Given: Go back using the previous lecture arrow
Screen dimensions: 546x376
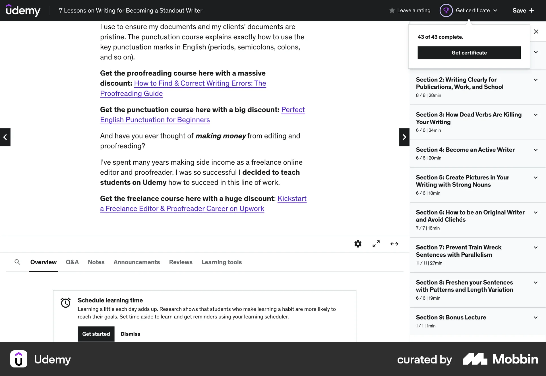Looking at the screenshot, I should tap(5, 137).
